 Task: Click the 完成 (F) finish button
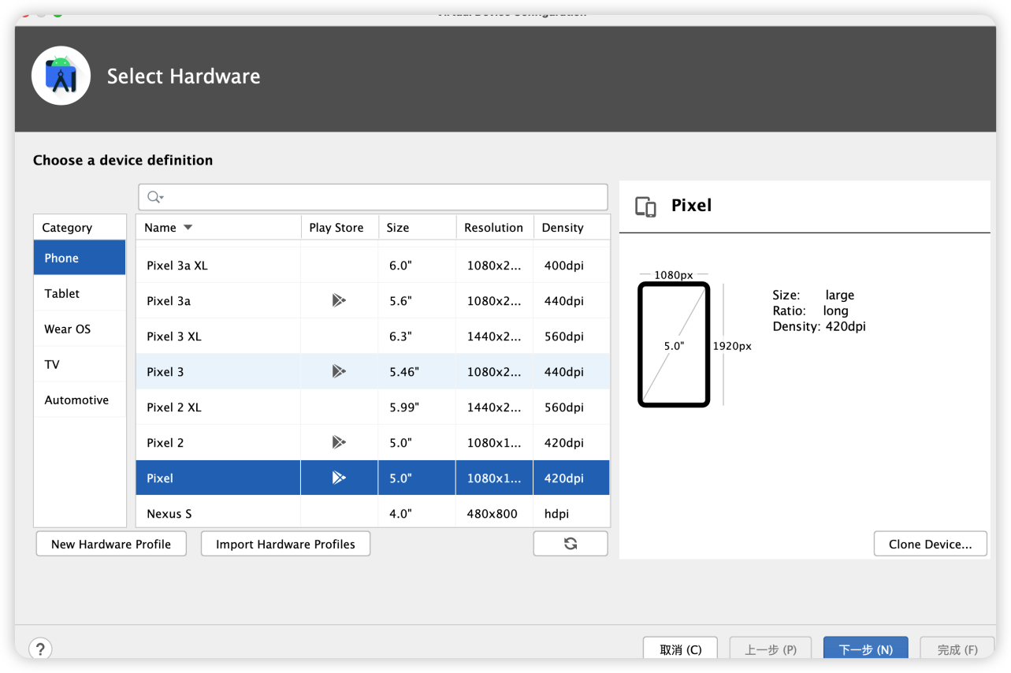[957, 649]
